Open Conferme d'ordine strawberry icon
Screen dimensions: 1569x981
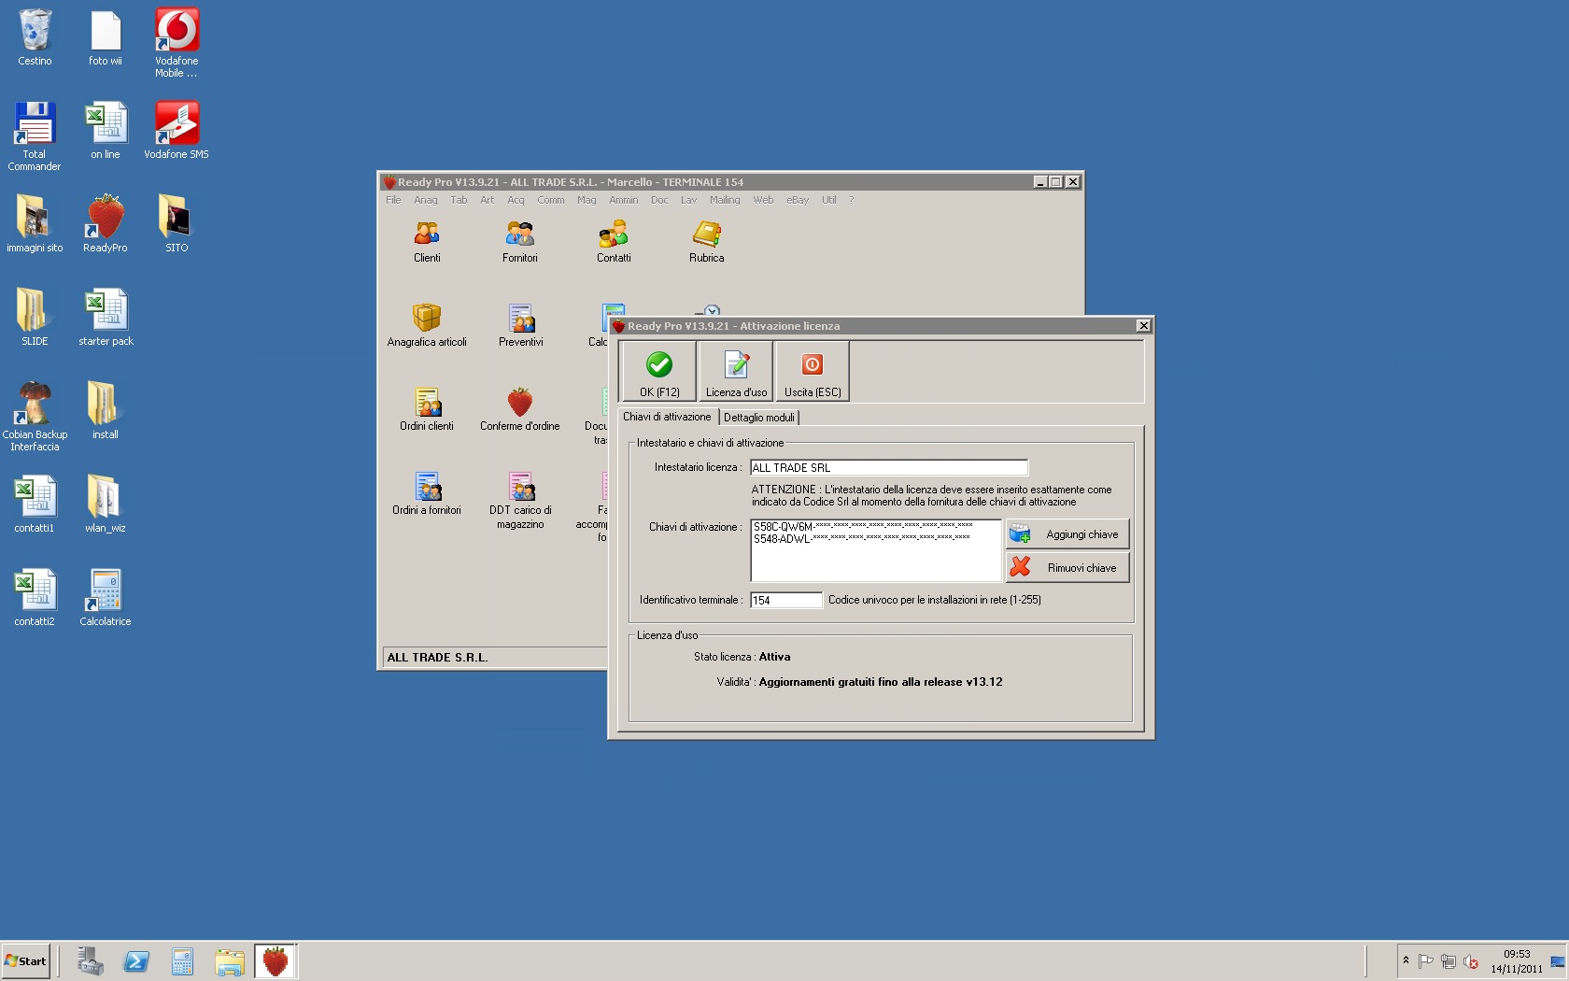click(520, 410)
